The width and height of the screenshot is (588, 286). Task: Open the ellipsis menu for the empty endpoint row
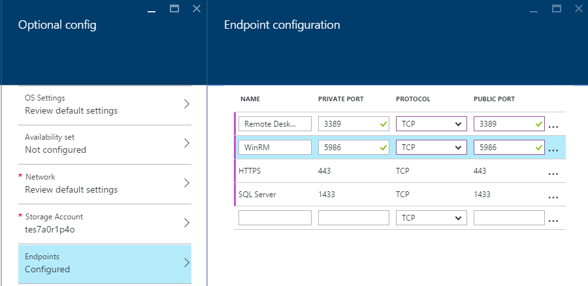pos(553,220)
